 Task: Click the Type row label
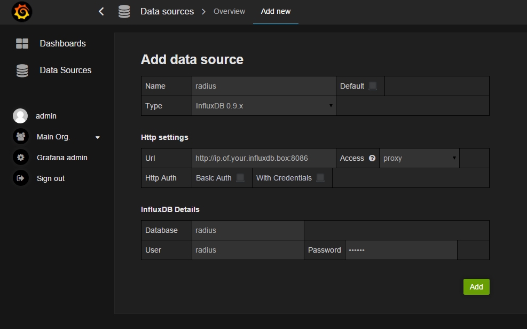tap(154, 106)
